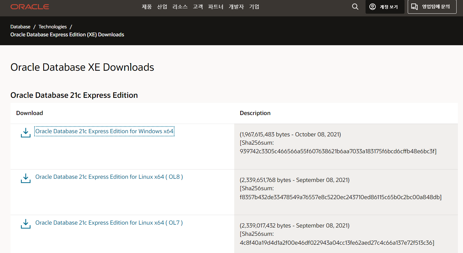Open the 고객 menu
The height and width of the screenshot is (253, 463).
click(x=198, y=7)
